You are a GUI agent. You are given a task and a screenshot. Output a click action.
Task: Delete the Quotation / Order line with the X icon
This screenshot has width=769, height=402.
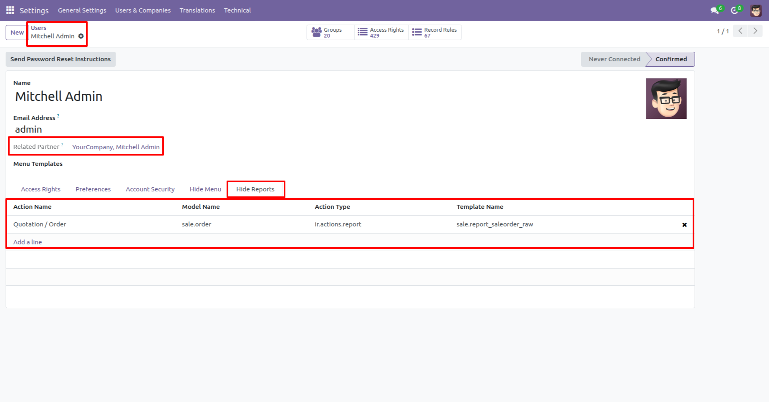click(x=684, y=224)
